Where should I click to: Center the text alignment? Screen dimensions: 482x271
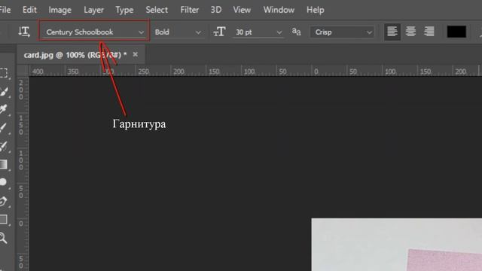coord(410,32)
